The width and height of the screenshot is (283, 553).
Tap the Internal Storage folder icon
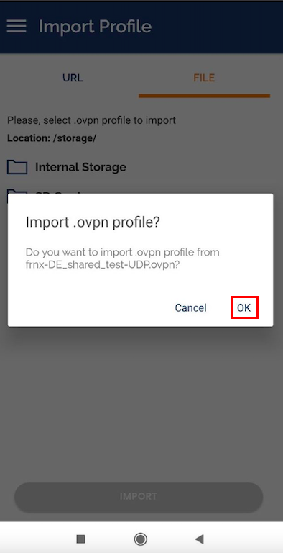coord(17,167)
